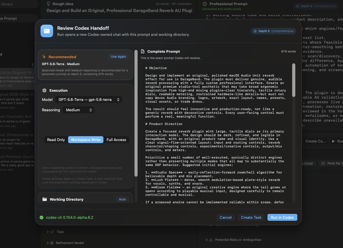This screenshot has width=343, height=248.
Task: Click the # Product Direction heading in prompt
Action: 164,124
